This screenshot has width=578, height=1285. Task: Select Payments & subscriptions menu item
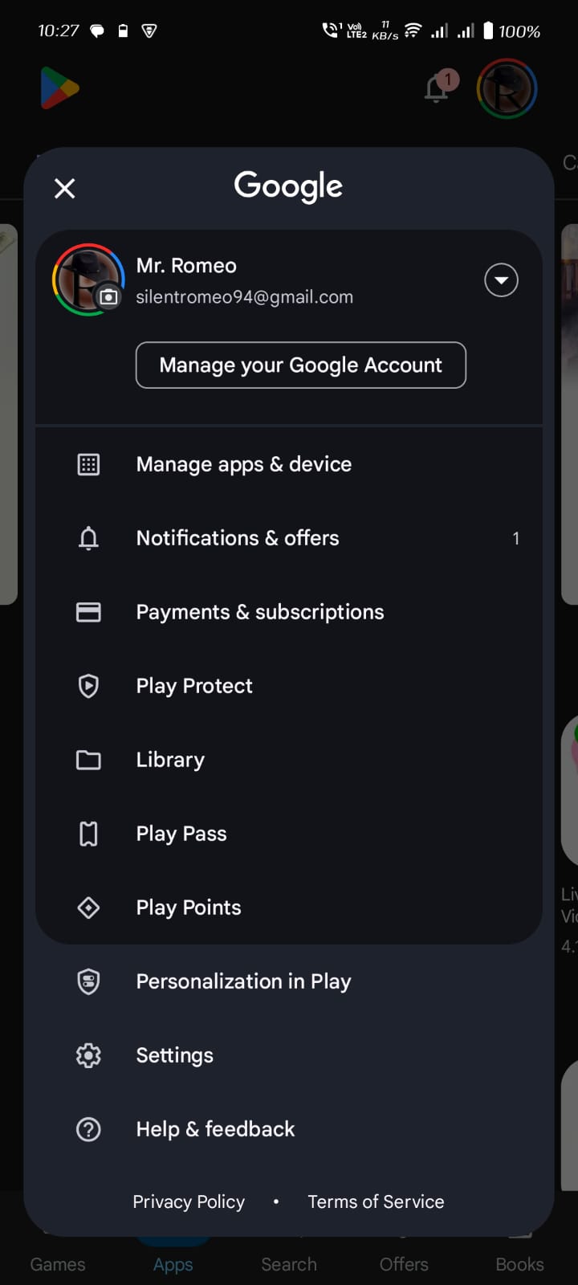[x=260, y=612]
